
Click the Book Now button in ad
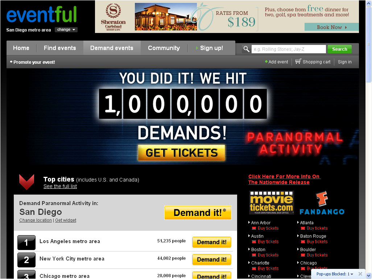pyautogui.click(x=331, y=27)
